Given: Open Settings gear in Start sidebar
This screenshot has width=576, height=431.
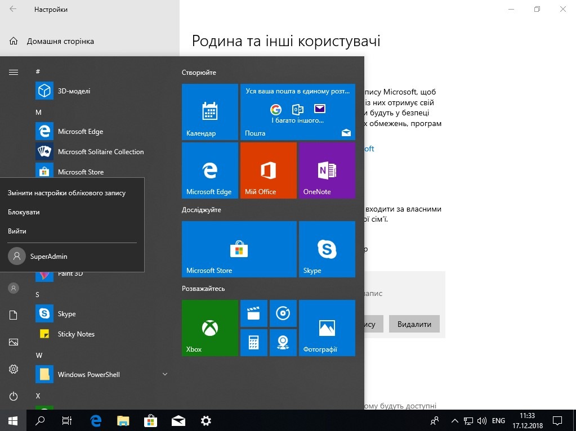Looking at the screenshot, I should (13, 369).
